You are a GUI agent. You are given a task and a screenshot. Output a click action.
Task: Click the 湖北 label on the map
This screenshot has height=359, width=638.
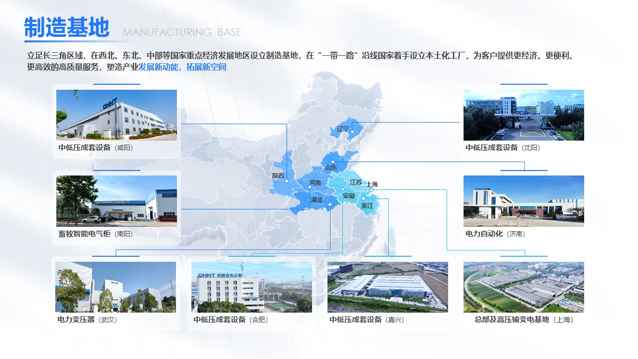(x=317, y=200)
